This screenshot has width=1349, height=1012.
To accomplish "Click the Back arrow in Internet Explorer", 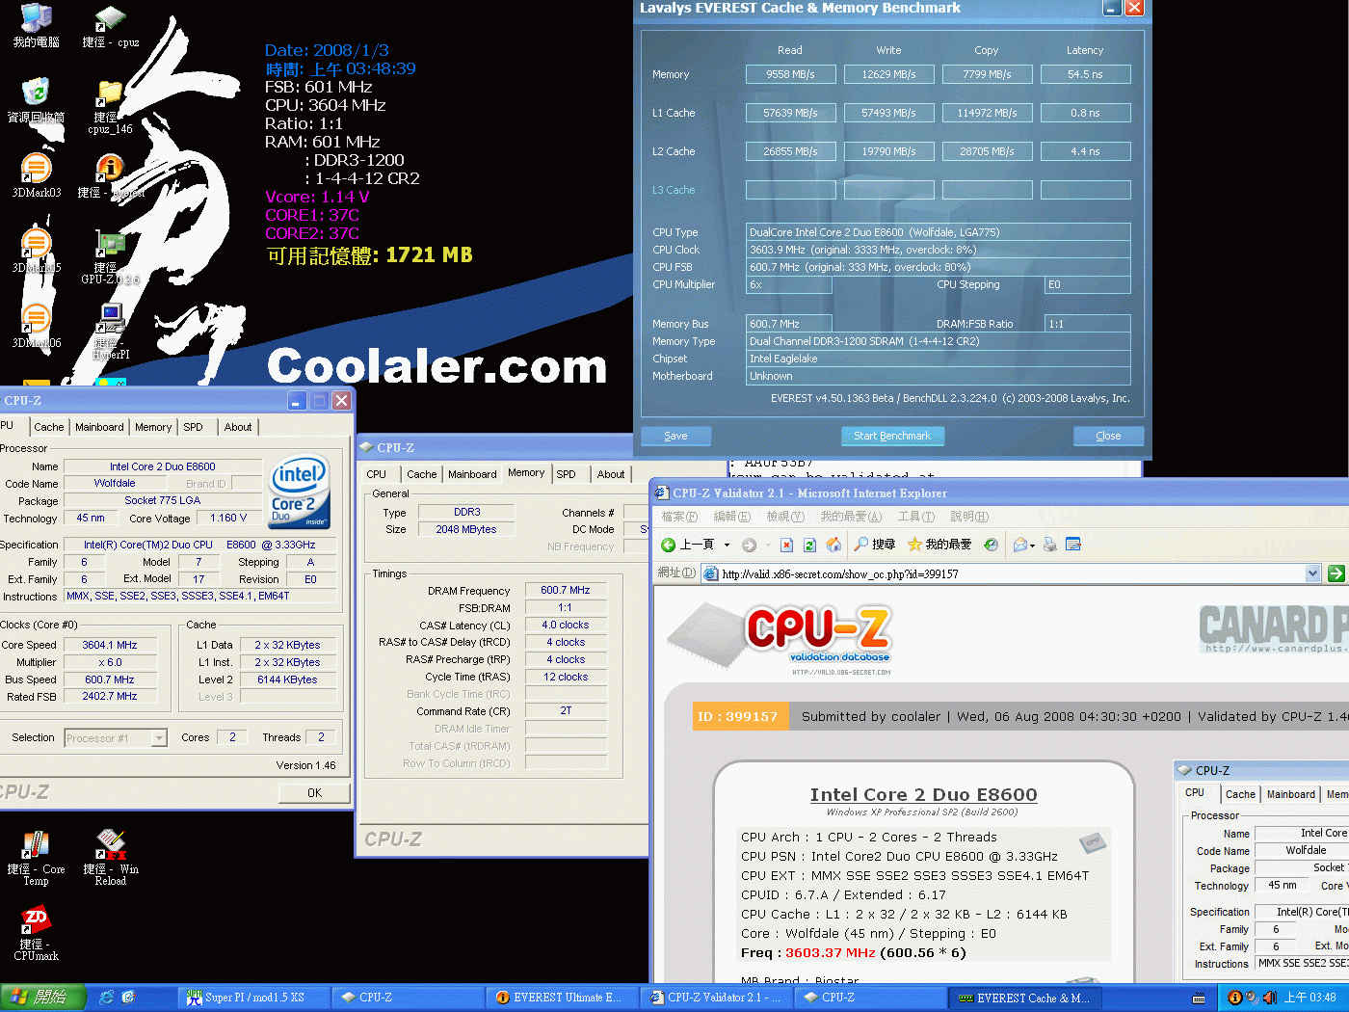I will pos(668,545).
